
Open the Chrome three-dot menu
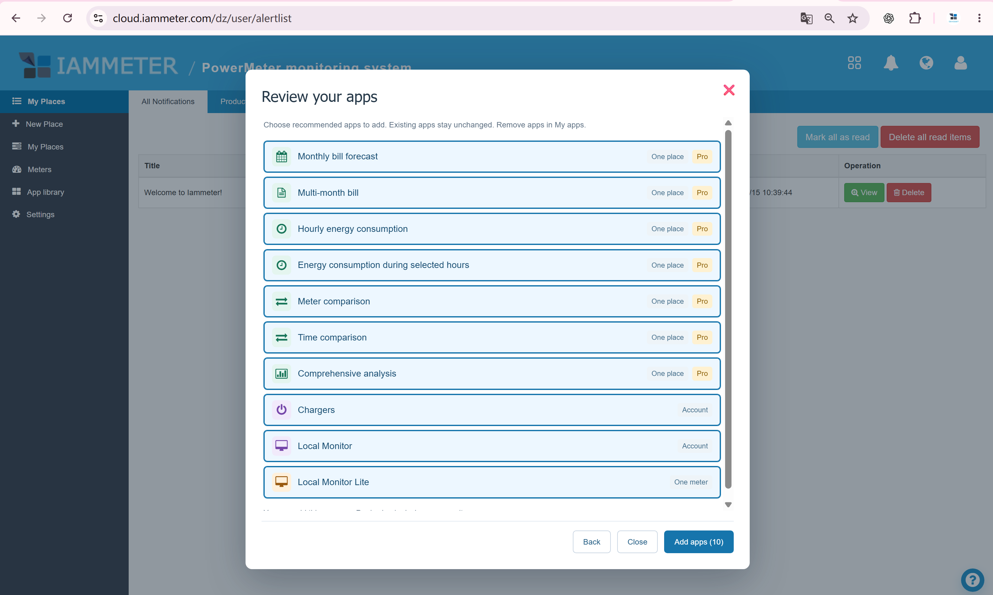pos(979,18)
